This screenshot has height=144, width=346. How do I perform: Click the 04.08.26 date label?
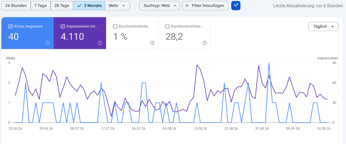pos(170,129)
